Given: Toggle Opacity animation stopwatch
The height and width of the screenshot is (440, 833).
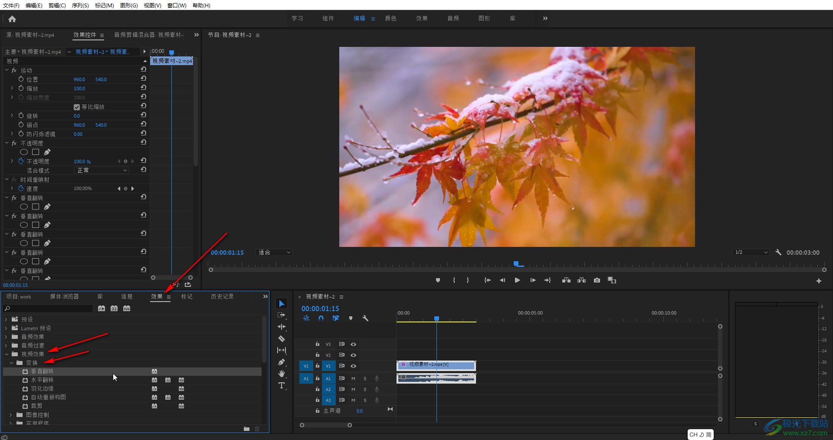Looking at the screenshot, I should tap(21, 161).
